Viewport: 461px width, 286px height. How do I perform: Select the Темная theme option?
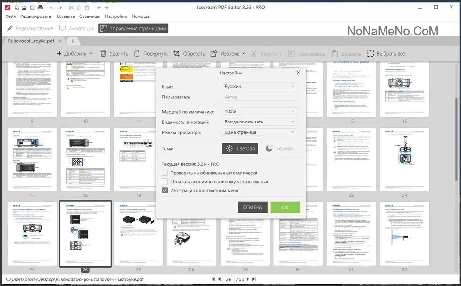[279, 148]
